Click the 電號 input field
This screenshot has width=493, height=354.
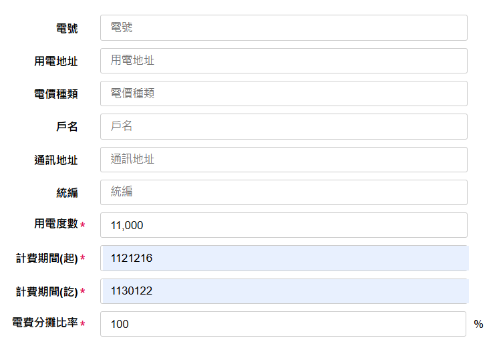pyautogui.click(x=284, y=27)
